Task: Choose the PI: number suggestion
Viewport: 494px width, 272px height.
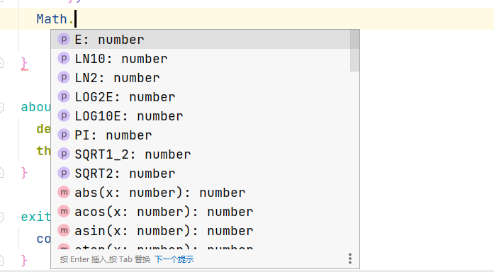Action: [x=201, y=135]
